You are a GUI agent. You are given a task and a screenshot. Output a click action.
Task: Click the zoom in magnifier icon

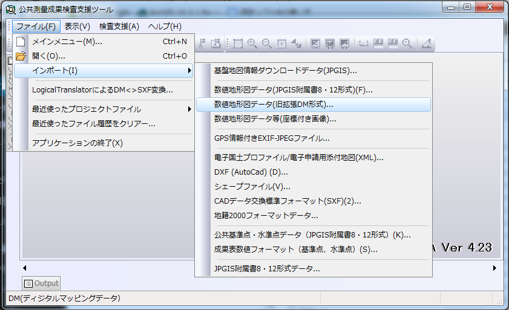(x=252, y=44)
